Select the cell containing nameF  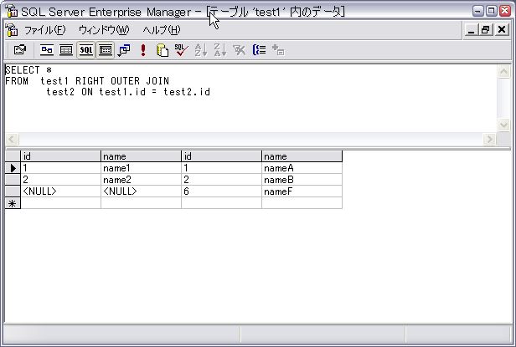point(301,191)
